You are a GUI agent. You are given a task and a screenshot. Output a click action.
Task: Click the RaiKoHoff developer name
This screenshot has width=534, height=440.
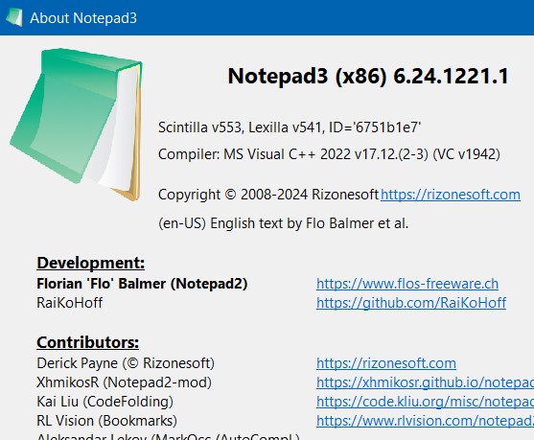69,303
